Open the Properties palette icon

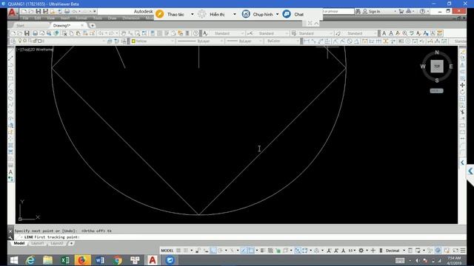coord(153,33)
